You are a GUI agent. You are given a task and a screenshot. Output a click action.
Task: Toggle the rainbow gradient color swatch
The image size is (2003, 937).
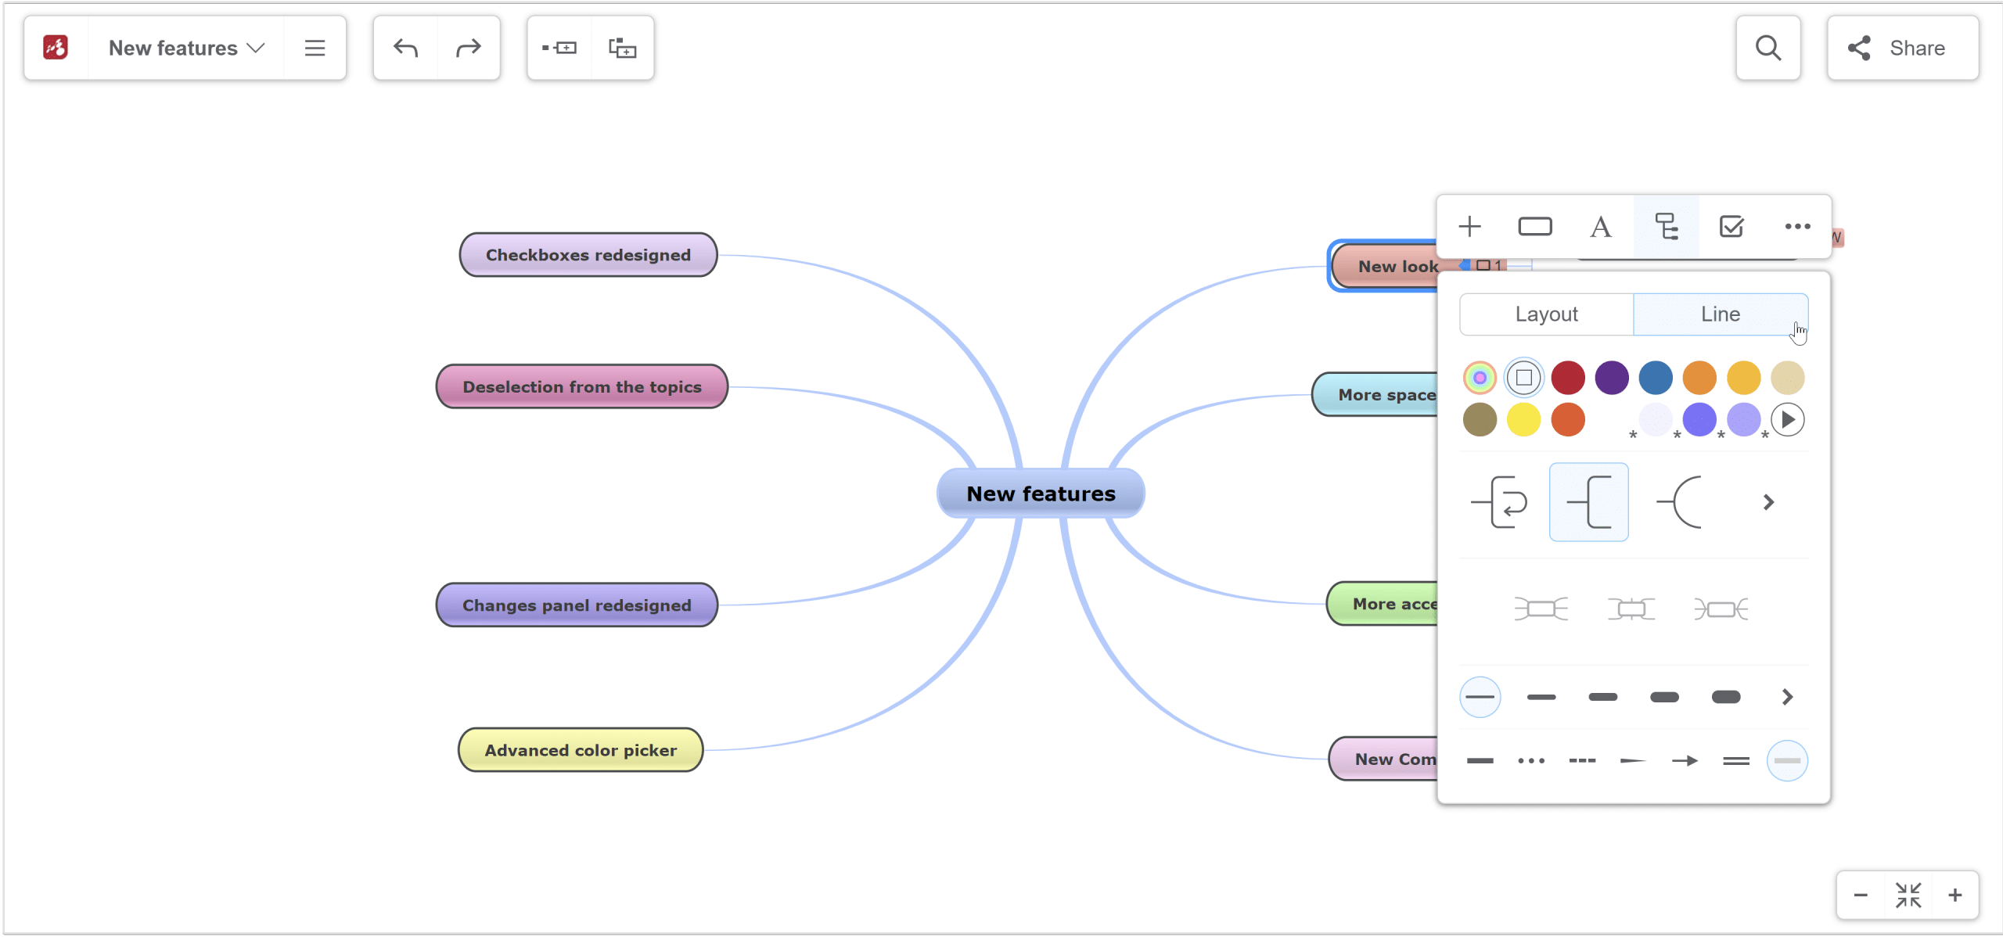[1480, 375]
